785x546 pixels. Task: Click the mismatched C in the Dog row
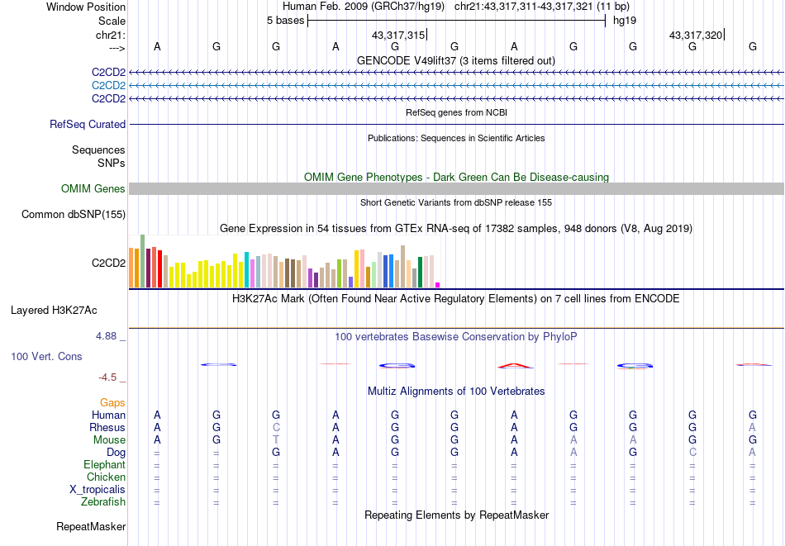click(x=692, y=453)
